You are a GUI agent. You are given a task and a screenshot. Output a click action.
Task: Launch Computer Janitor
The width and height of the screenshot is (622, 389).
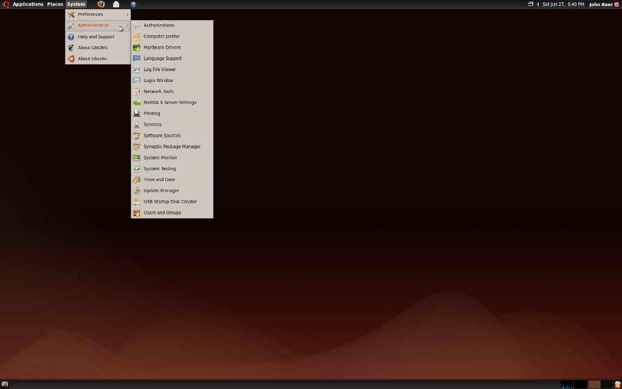click(x=172, y=36)
